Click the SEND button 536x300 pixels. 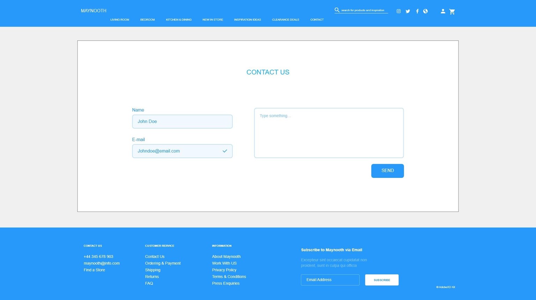(x=387, y=171)
